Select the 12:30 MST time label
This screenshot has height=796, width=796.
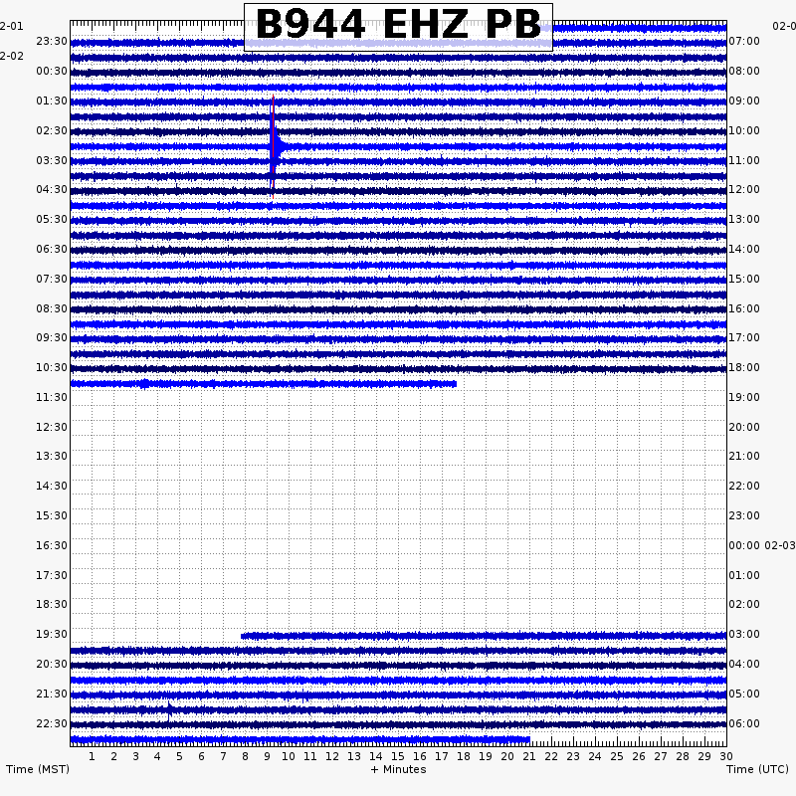[52, 428]
